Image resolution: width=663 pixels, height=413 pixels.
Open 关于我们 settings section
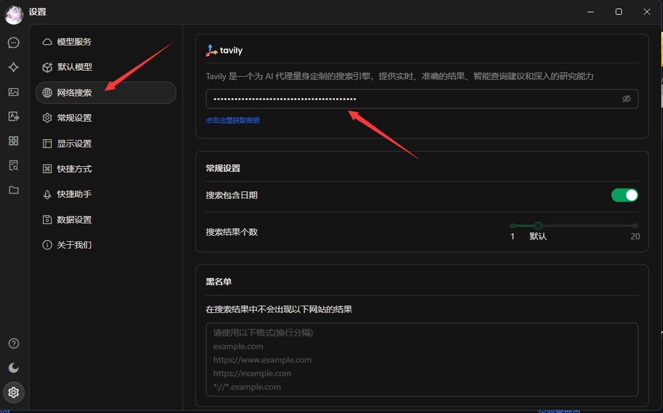coord(106,245)
